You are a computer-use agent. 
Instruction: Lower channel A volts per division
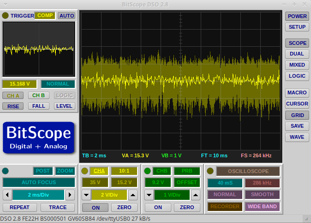pyautogui.click(x=86, y=195)
